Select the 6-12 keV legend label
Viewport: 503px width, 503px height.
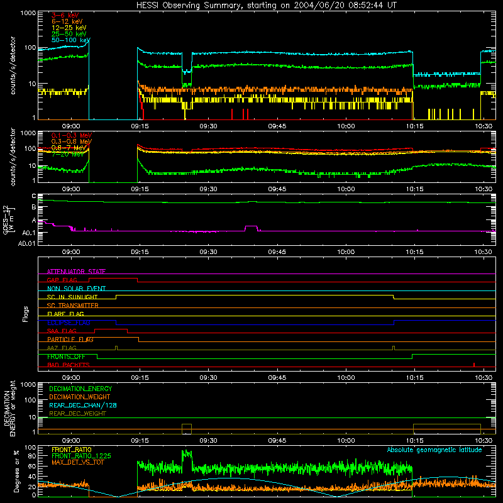(x=67, y=21)
